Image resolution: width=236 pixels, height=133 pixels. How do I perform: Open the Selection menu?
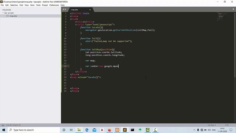(14, 5)
